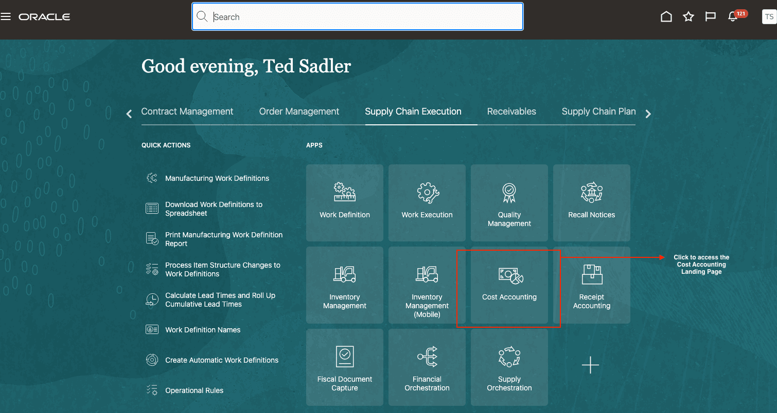
Task: Open the Financial Orchestration app
Action: pos(427,367)
